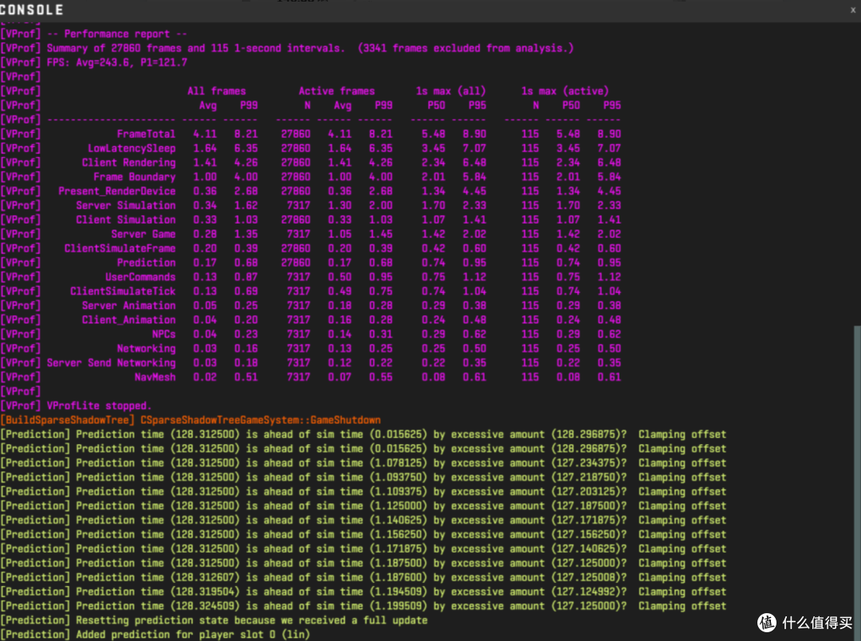
Task: Click 'Added prediction for player slot 0' line
Action: coord(155,635)
